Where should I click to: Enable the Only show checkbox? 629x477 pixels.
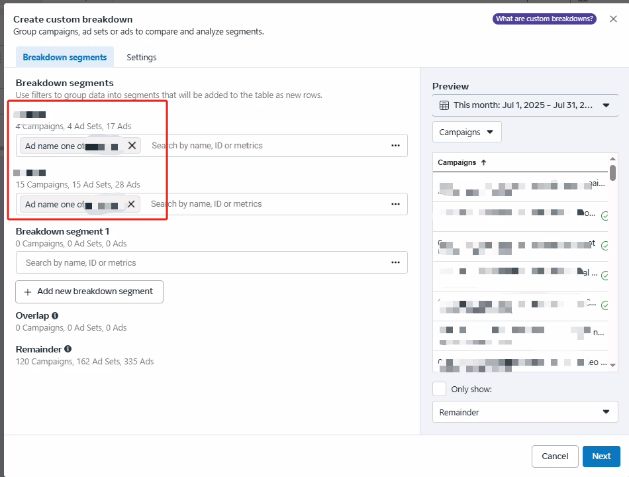(x=439, y=389)
